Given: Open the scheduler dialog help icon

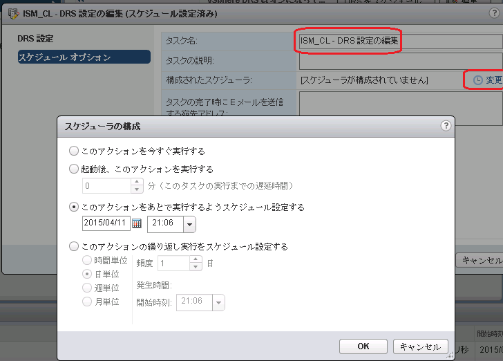Looking at the screenshot, I should coord(446,126).
